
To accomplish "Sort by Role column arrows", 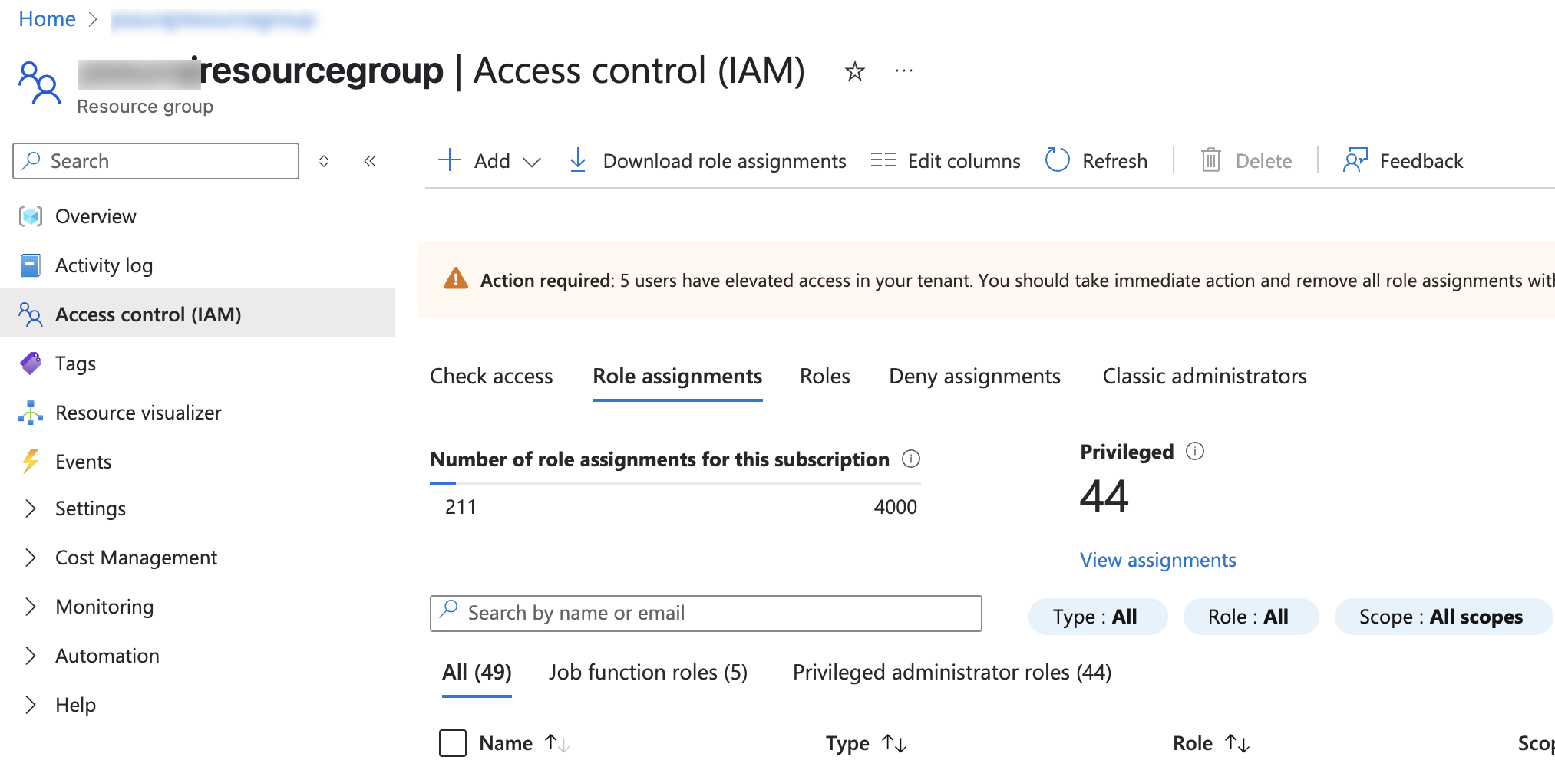I will pyautogui.click(x=1237, y=743).
